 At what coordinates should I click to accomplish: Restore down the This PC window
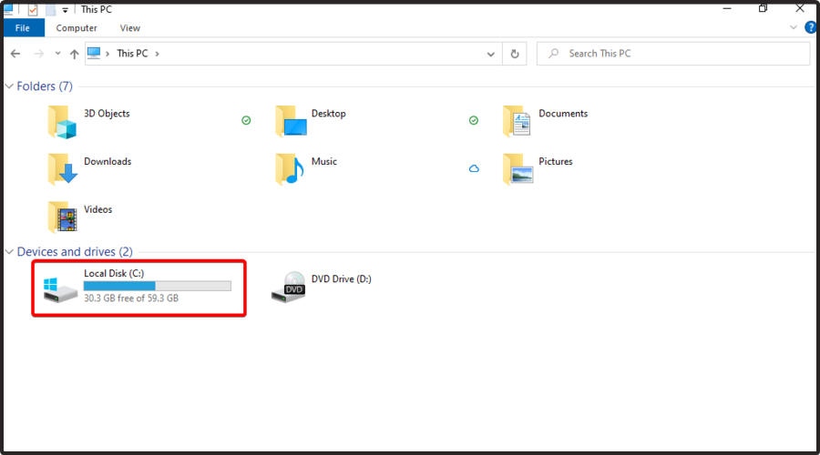point(763,9)
